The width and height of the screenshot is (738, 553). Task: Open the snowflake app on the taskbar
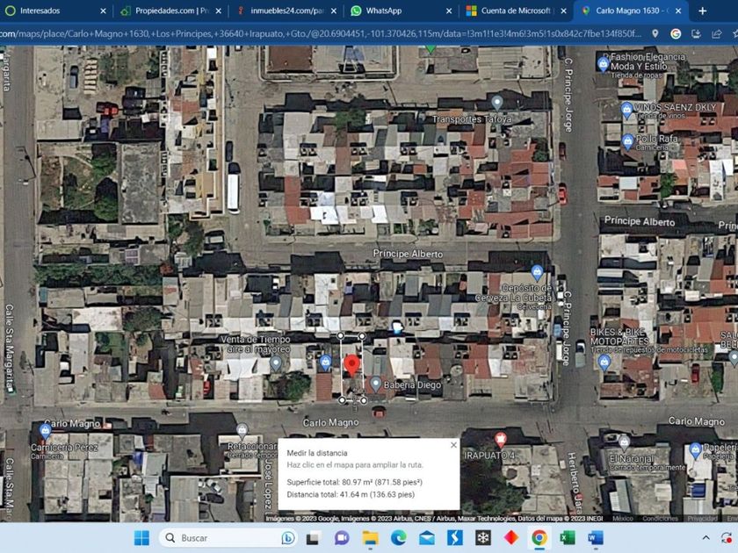483,537
